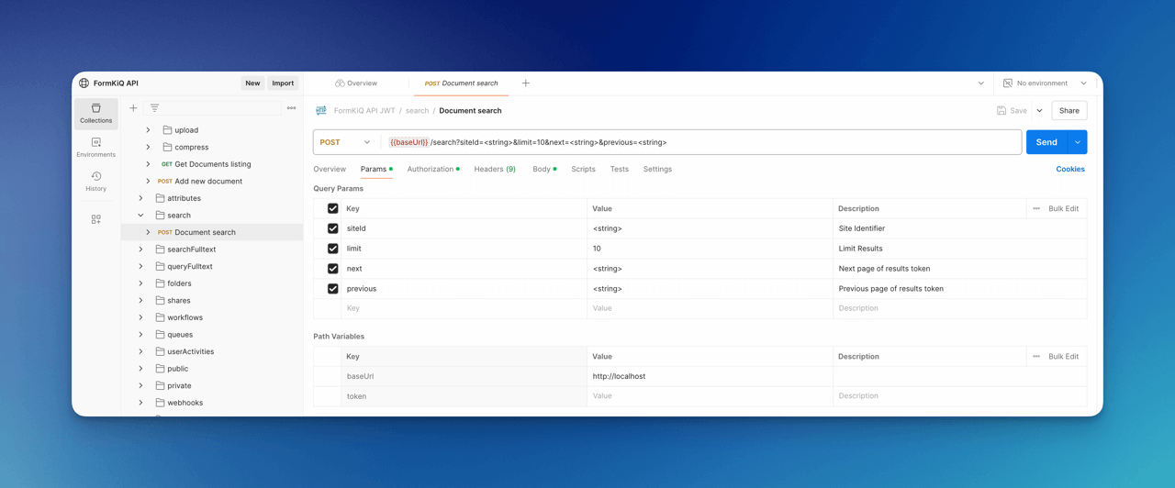The height and width of the screenshot is (488, 1175).
Task: Open a new request tab with plus
Action: point(526,83)
